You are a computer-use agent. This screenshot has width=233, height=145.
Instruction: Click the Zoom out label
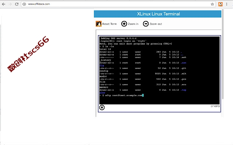coord(155,24)
